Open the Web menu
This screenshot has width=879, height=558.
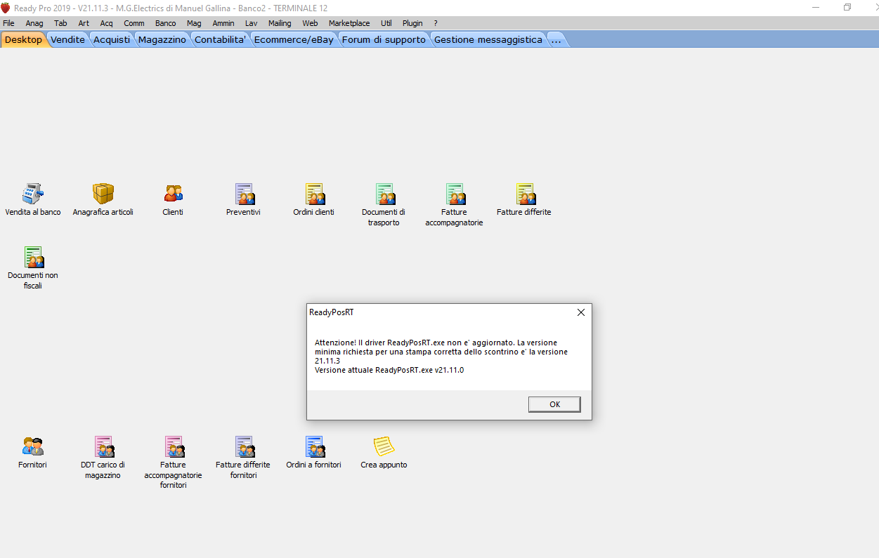pos(310,23)
